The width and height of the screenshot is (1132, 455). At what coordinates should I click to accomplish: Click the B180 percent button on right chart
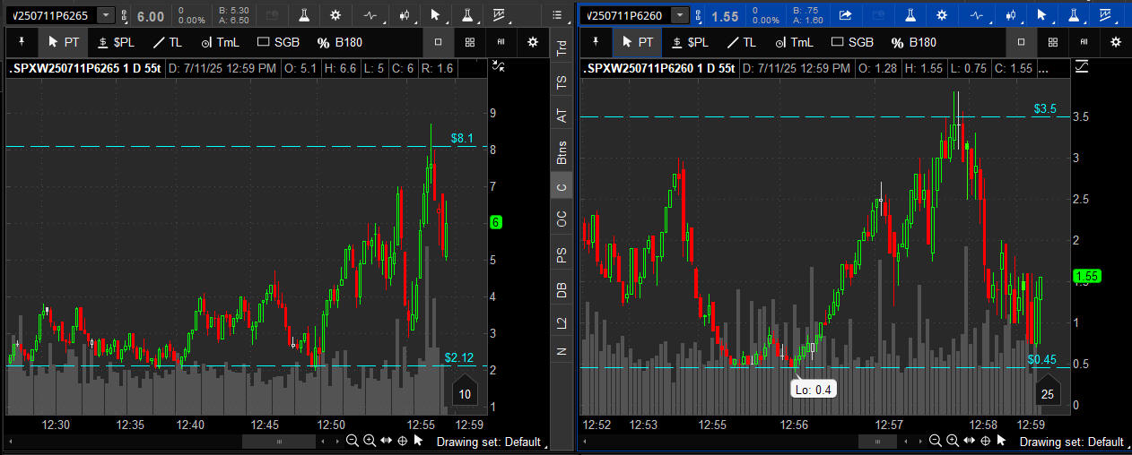[913, 42]
